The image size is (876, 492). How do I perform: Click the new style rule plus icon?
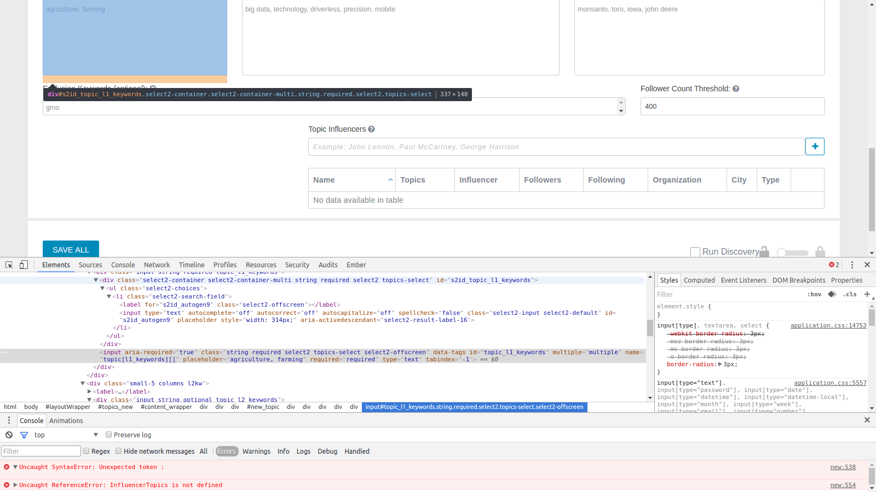coord(867,294)
